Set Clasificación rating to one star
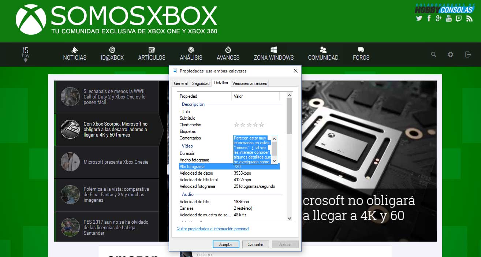Viewport: 481px width, 257px height. click(236, 125)
